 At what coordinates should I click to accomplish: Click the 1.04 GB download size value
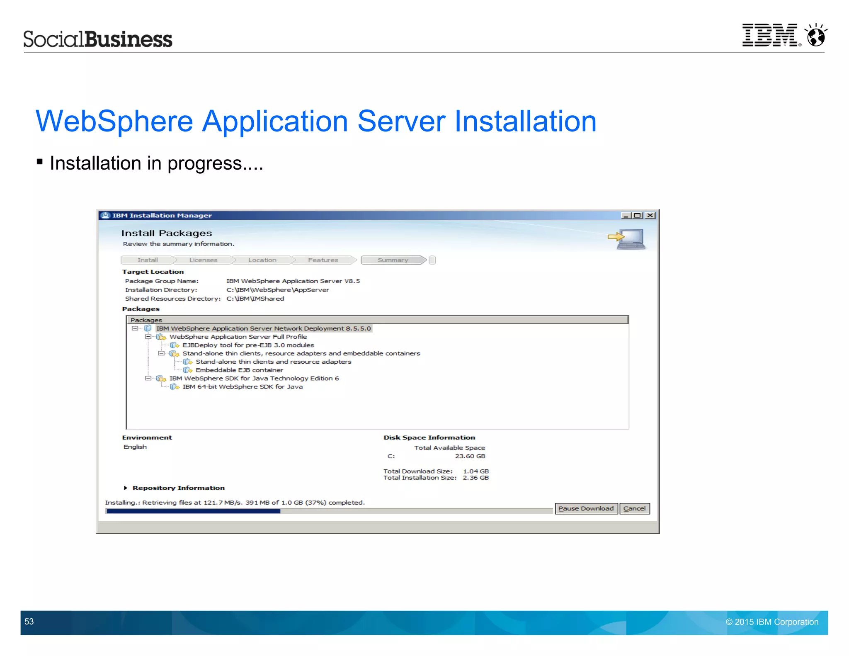475,471
